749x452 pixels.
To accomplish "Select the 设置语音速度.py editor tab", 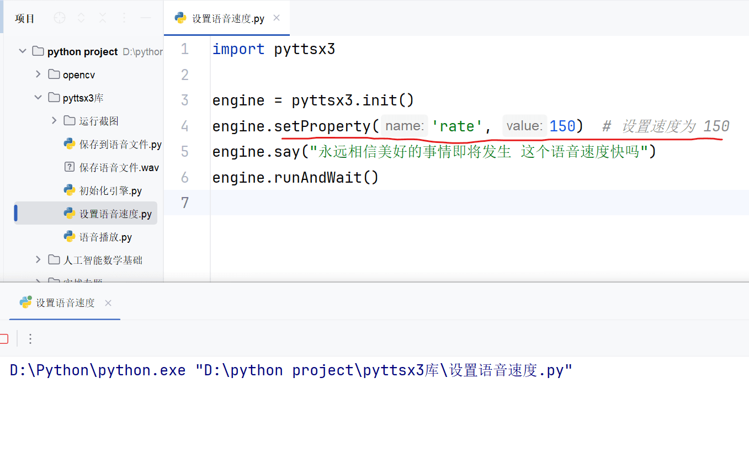I will tap(227, 18).
